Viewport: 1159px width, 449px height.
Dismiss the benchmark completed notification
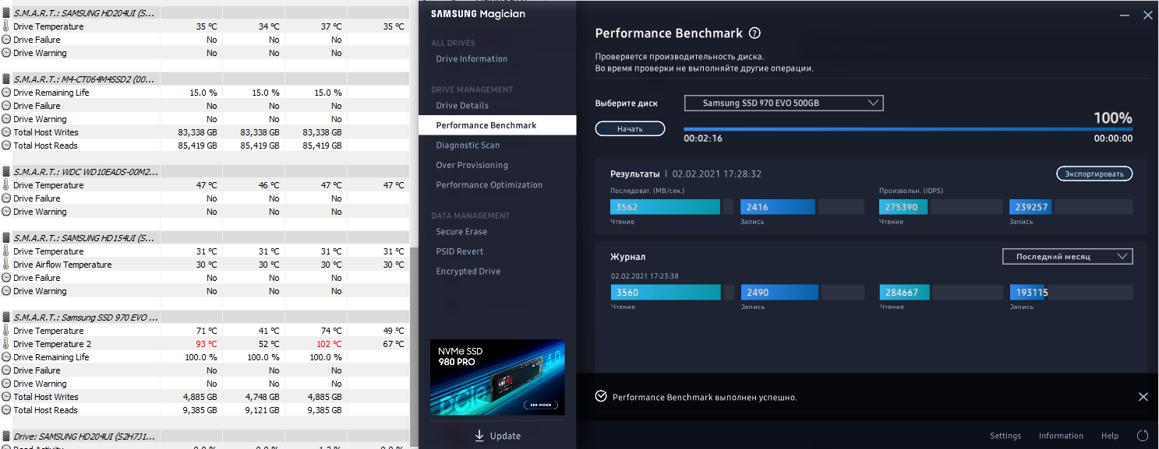tap(1143, 397)
